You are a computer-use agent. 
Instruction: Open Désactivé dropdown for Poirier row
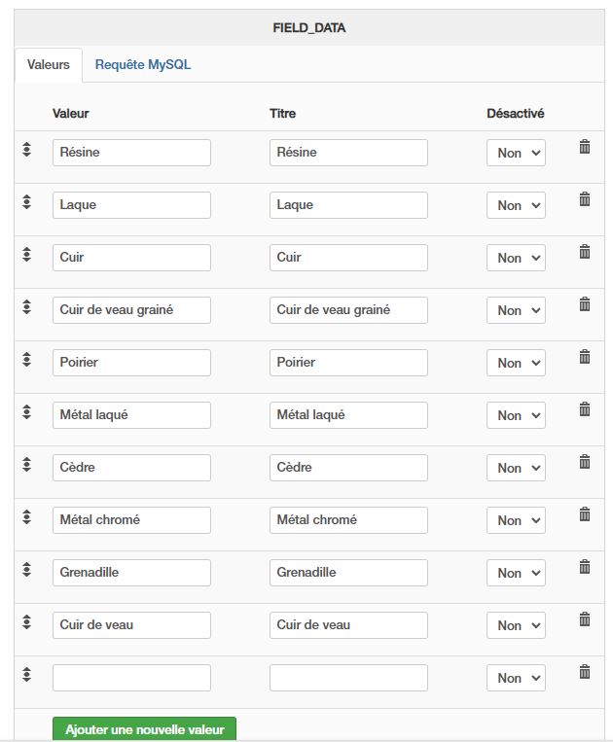[x=516, y=363]
